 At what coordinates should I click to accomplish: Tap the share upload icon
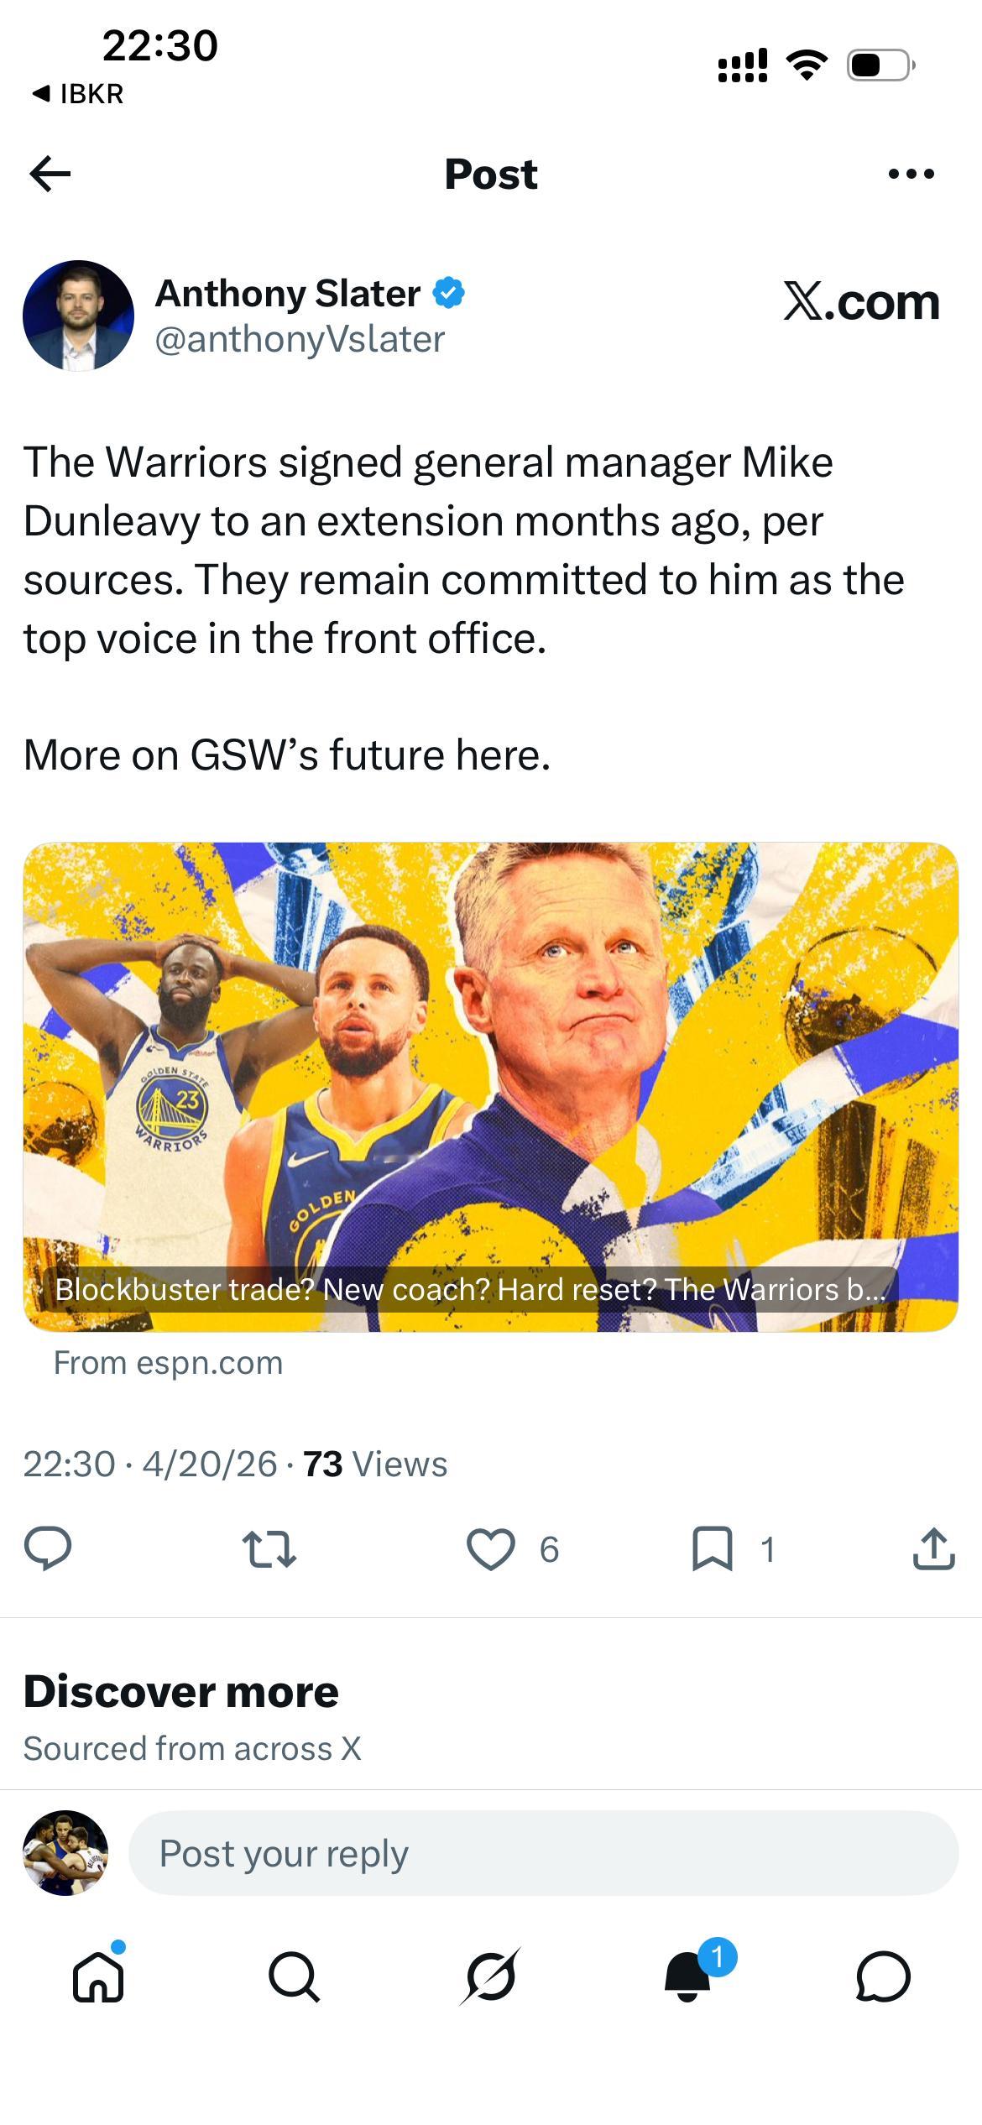(933, 1548)
